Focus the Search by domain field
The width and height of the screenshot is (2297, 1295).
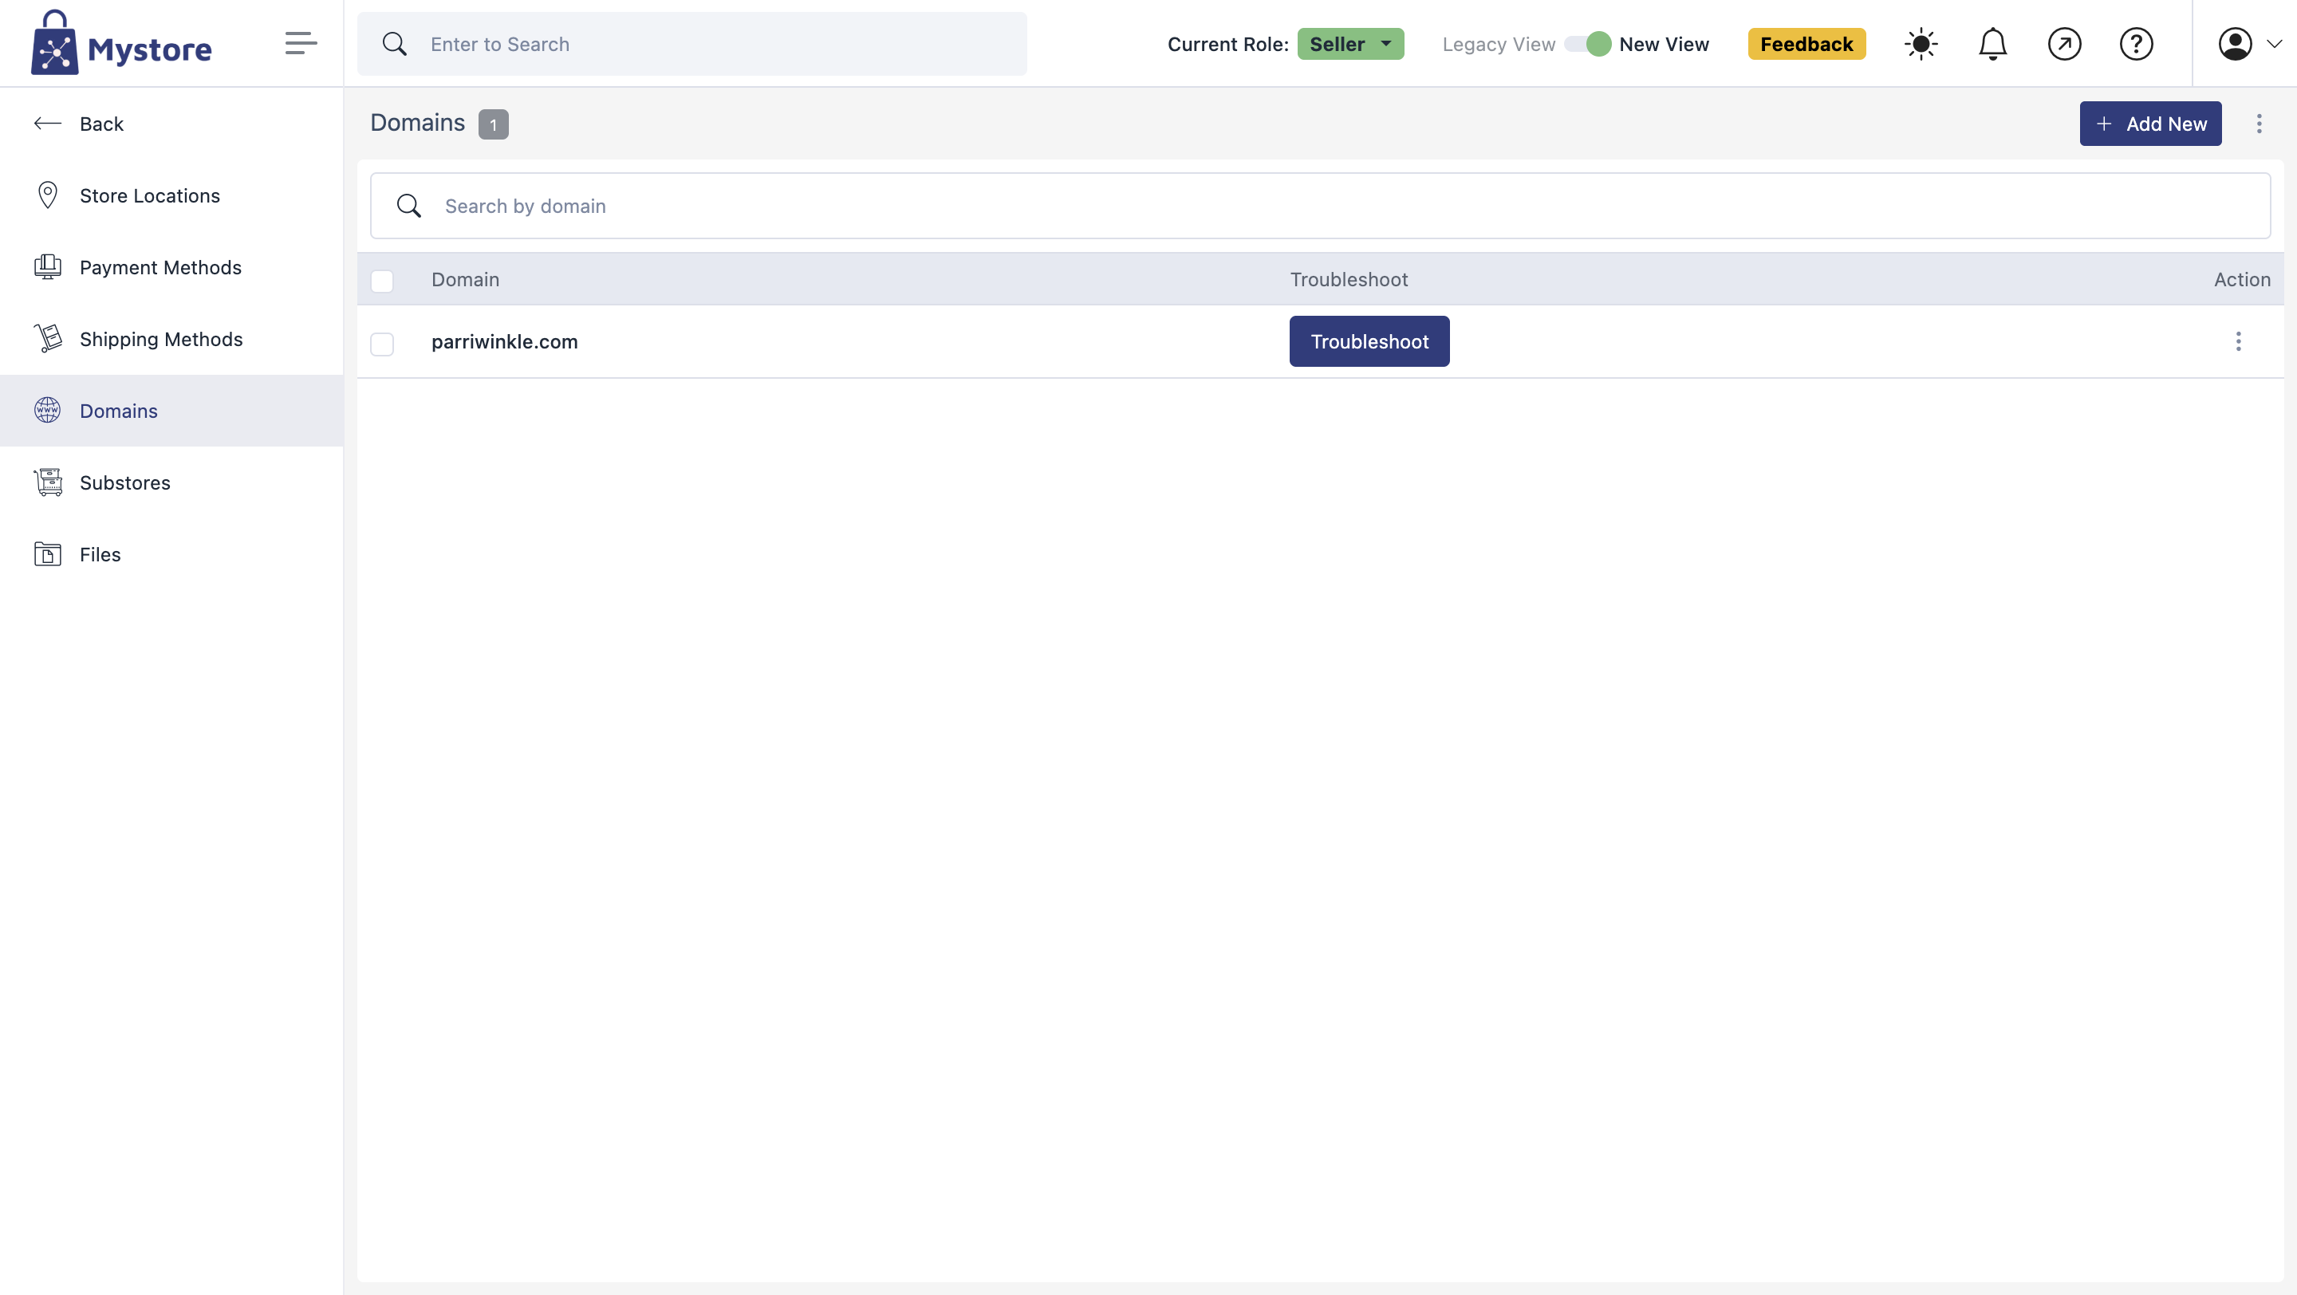[x=1320, y=206]
